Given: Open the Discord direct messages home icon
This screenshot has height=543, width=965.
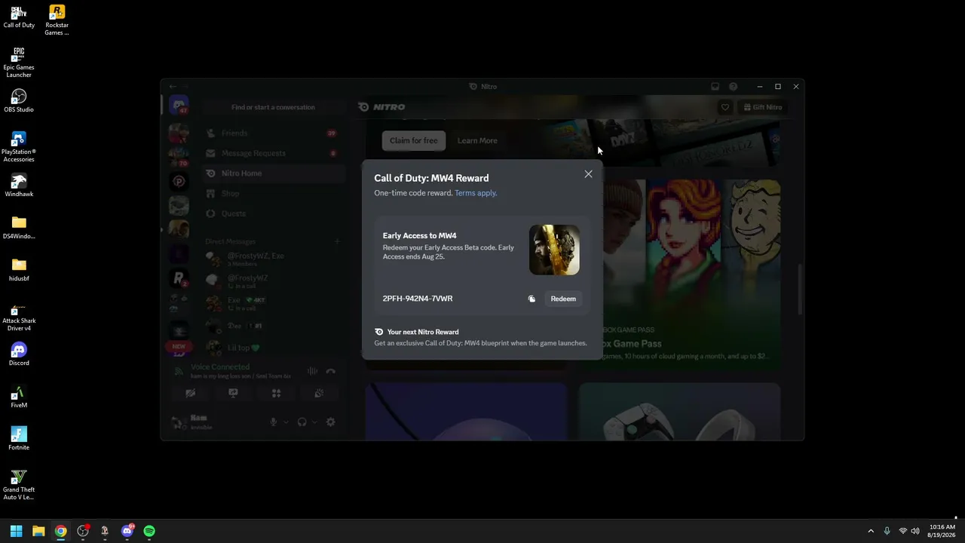Looking at the screenshot, I should [179, 106].
